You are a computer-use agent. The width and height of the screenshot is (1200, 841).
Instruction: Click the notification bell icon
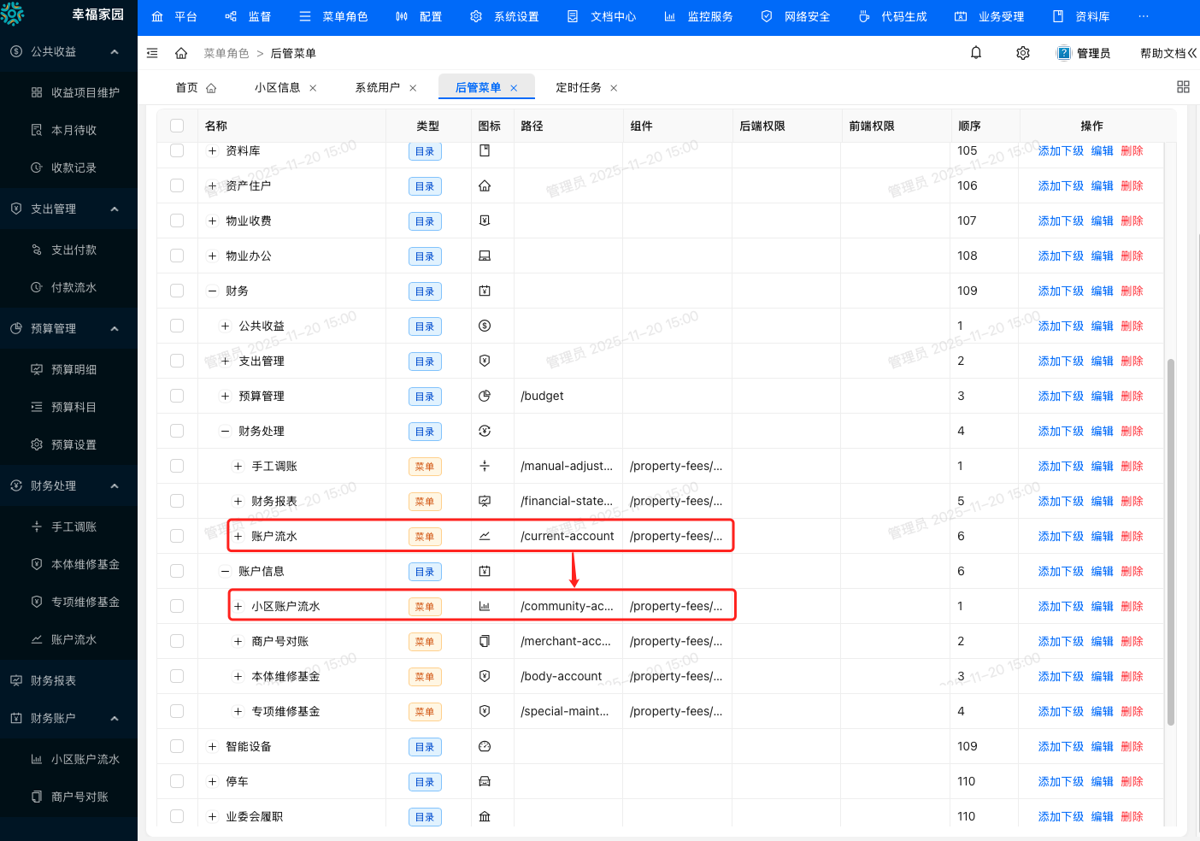click(976, 53)
